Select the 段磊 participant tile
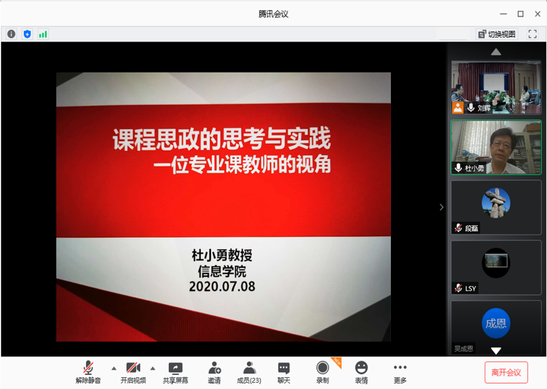547x389 pixels. 496,207
